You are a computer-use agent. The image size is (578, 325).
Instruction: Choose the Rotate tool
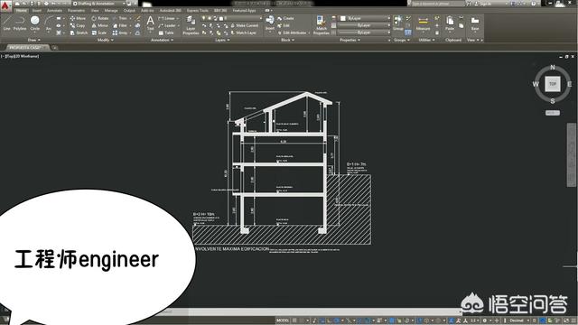(x=100, y=18)
